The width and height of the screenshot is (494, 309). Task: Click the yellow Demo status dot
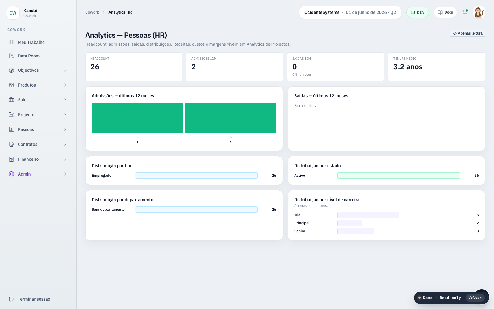419,298
